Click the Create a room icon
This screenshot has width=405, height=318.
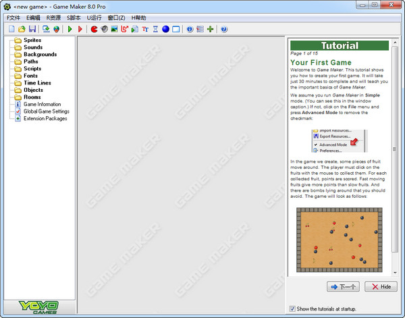tap(175, 29)
